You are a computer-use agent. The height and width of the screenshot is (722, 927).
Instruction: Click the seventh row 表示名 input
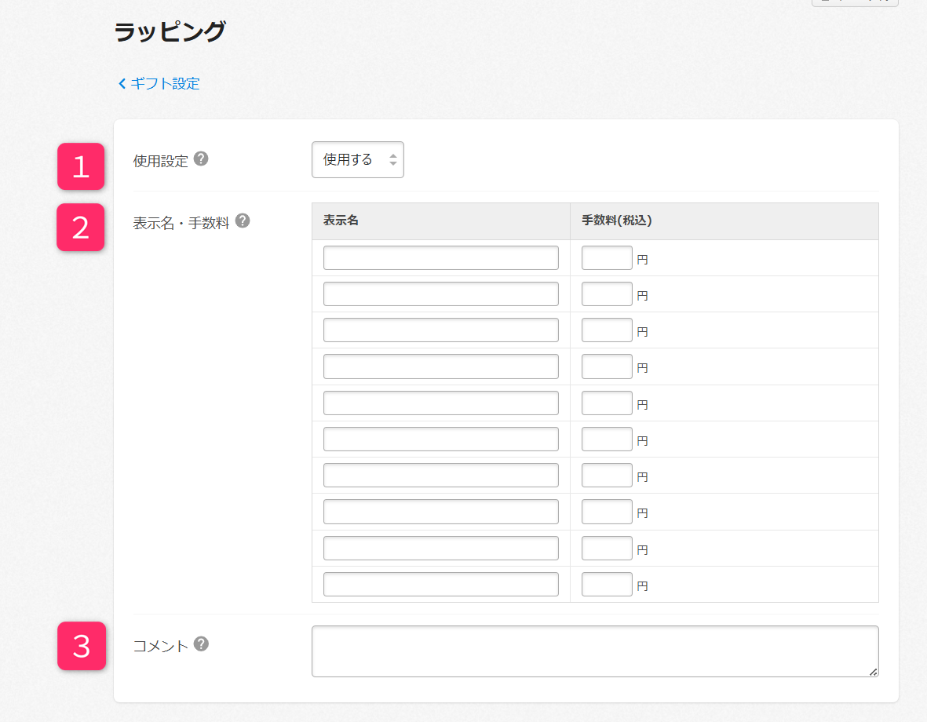[x=440, y=476]
